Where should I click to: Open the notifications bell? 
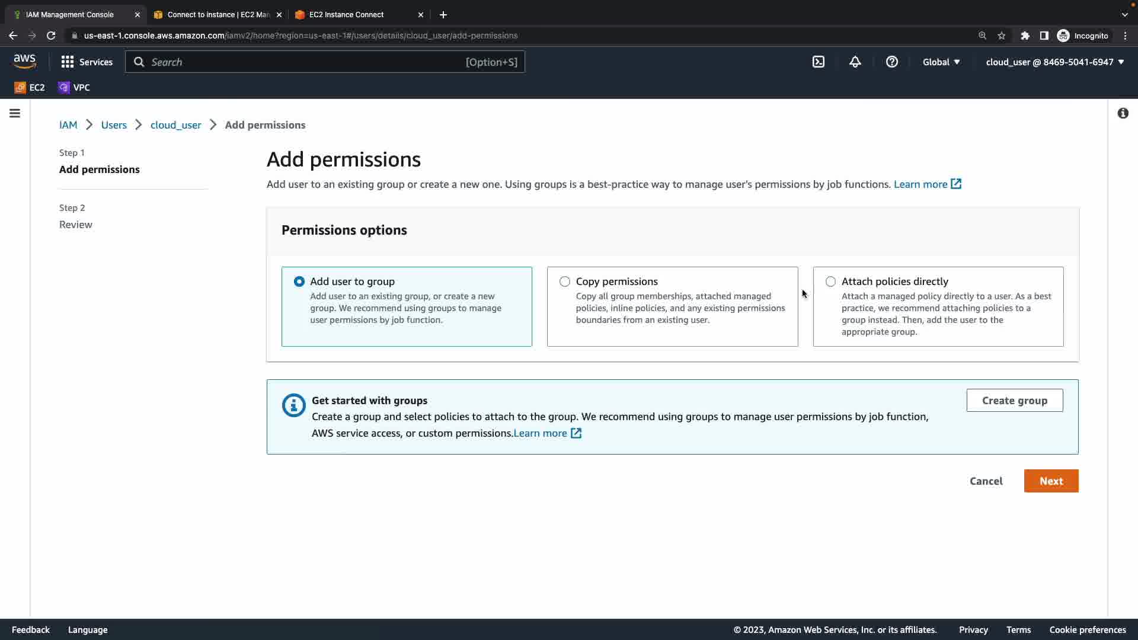click(855, 62)
